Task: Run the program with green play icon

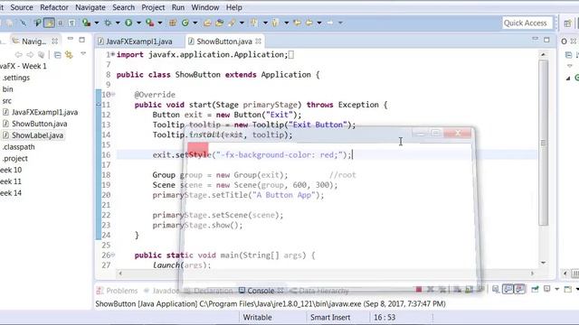Action: click(128, 23)
